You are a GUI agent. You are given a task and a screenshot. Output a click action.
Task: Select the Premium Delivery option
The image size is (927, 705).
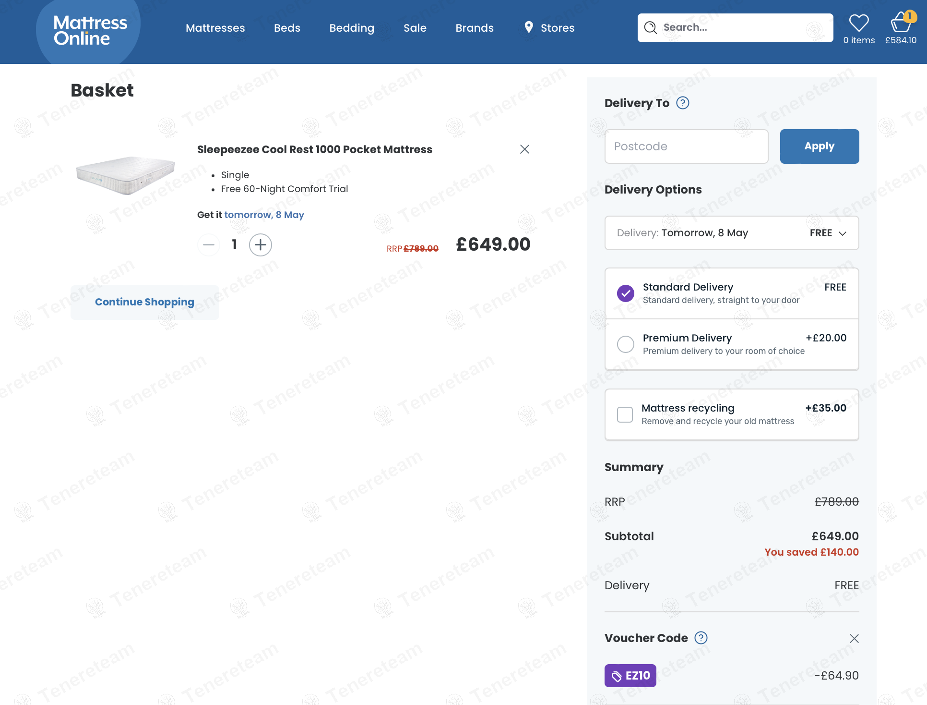[x=626, y=344]
